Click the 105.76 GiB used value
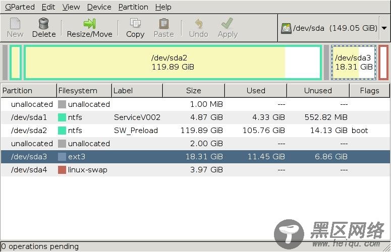The image size is (391, 252). click(264, 131)
